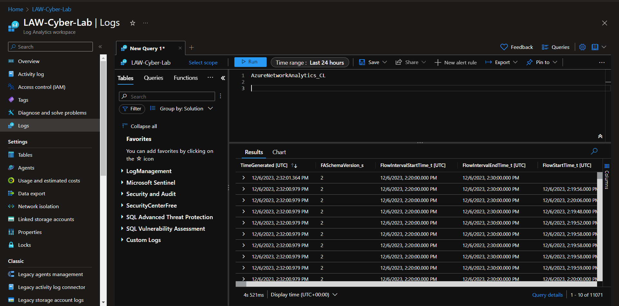Expand the LogManagement group
This screenshot has width=619, height=306.
click(x=122, y=171)
